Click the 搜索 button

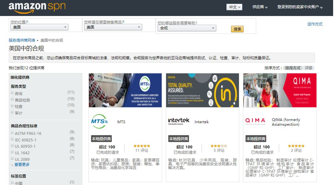237,29
